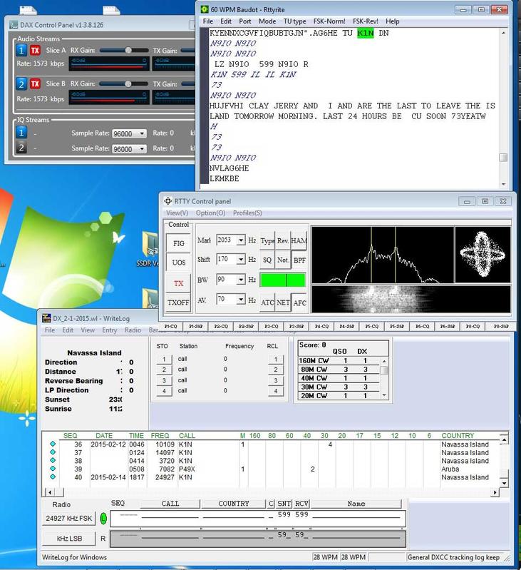Screen dimensions: 521x570
Task: Click the CALL entry field in top row
Action: pos(170,516)
